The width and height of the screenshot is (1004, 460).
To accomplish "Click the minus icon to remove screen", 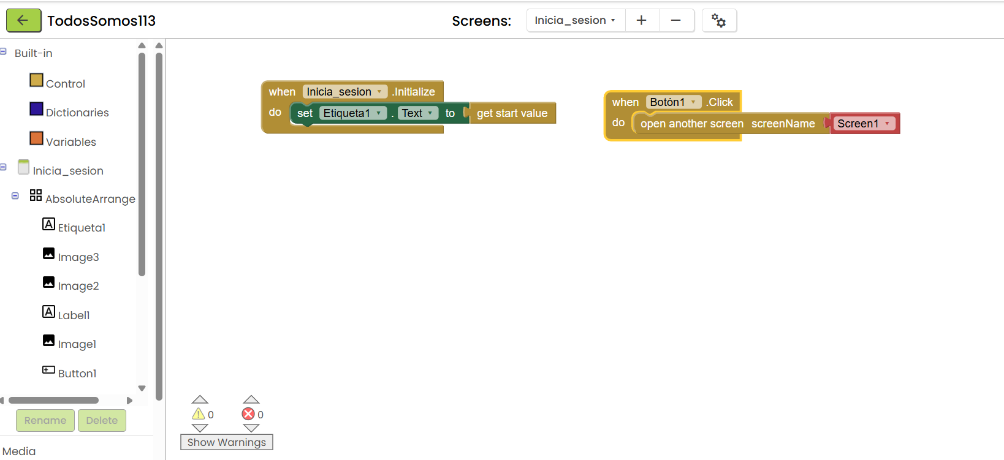I will pos(675,20).
